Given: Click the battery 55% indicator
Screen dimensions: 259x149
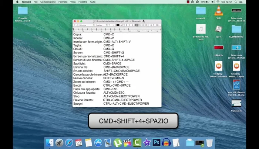Looking at the screenshot, I should click(205, 2).
